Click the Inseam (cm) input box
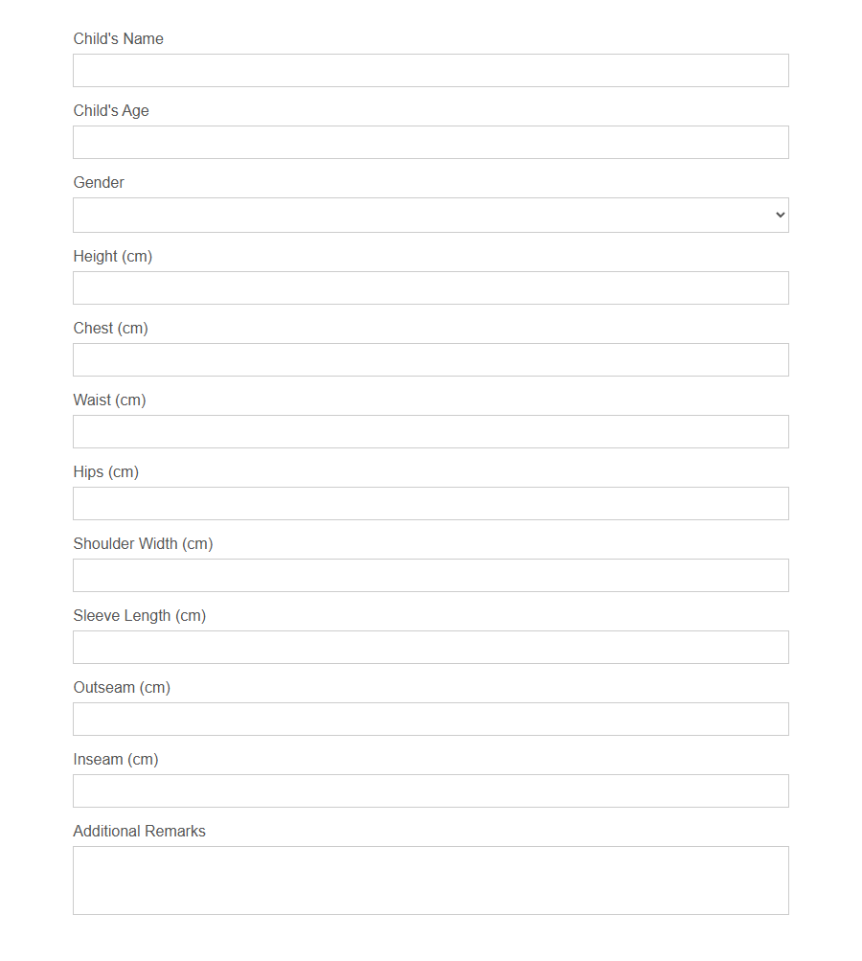 pos(431,790)
